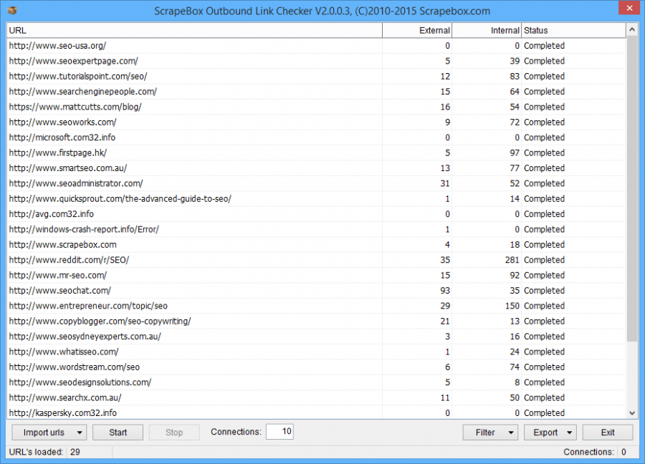Click the scrollbar down arrow
Viewport: 645px width, 464px height.
(x=631, y=413)
